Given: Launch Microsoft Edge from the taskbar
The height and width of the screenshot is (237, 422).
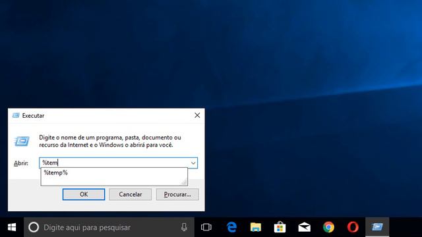Looking at the screenshot, I should pos(231,227).
